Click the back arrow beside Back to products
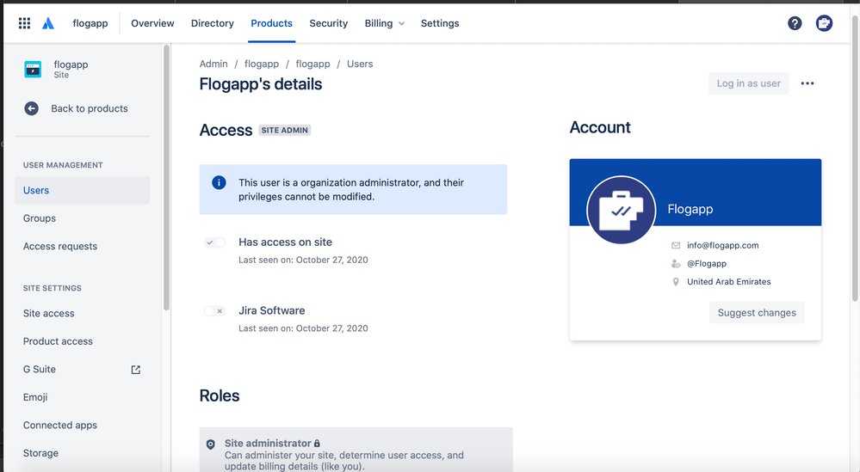Image resolution: width=860 pixels, height=472 pixels. 31,108
